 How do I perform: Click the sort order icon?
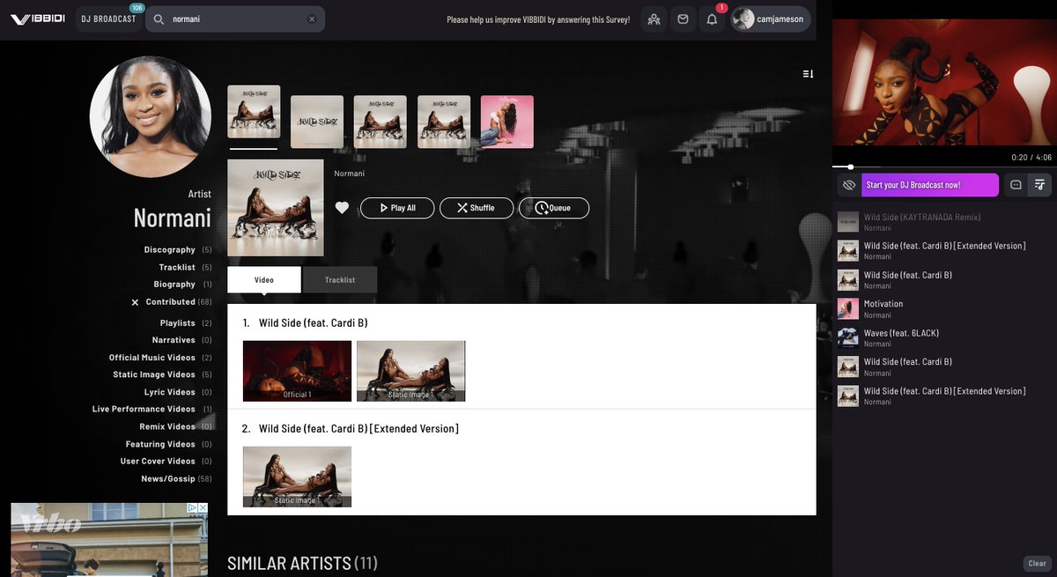pos(808,74)
